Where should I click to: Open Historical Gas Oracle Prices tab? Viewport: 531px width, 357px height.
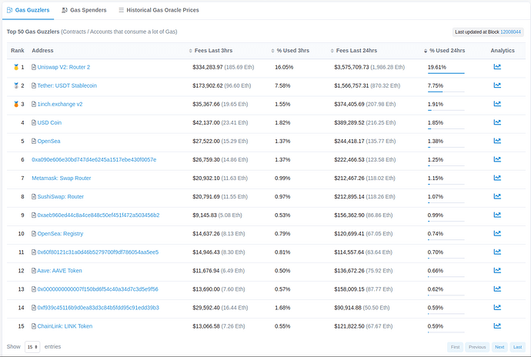point(159,10)
